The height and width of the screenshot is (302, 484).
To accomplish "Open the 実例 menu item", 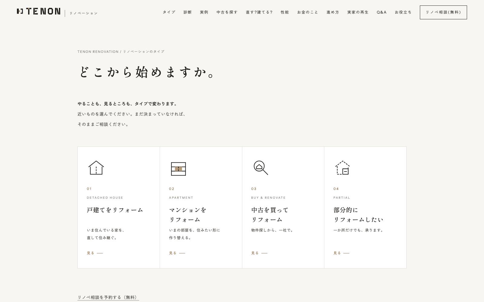I will (204, 12).
